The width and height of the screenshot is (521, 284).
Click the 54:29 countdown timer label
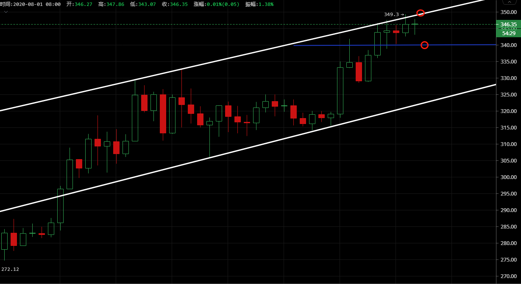coord(508,33)
